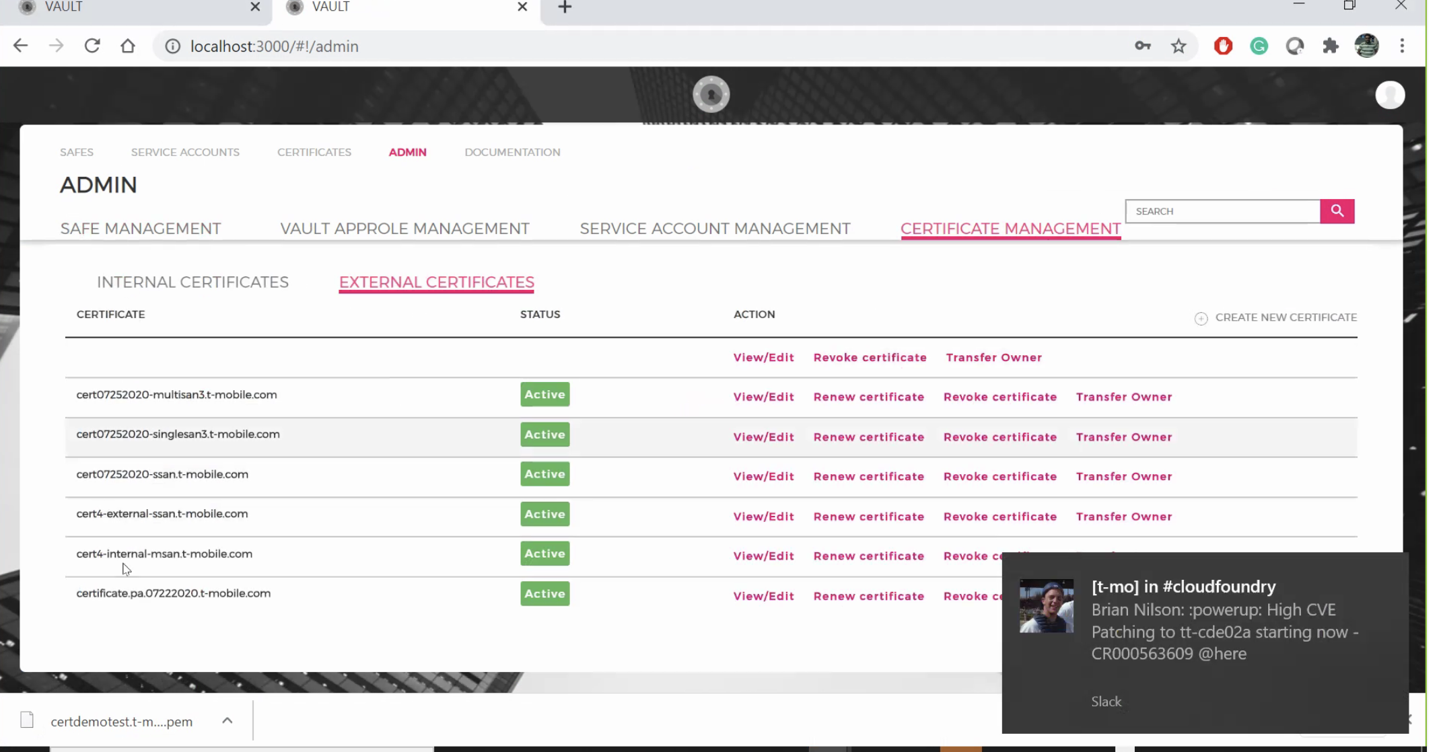
Task: Transfer Owner in the unnamed first row
Action: [x=993, y=358]
